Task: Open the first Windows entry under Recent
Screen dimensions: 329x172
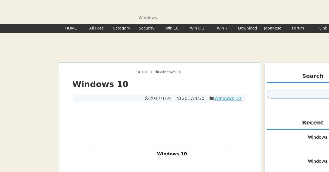Action: tap(317, 137)
